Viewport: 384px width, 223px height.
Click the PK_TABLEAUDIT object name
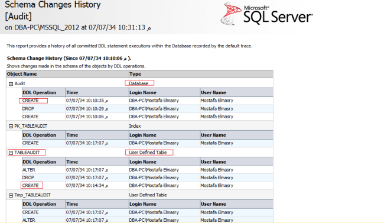tap(31, 126)
